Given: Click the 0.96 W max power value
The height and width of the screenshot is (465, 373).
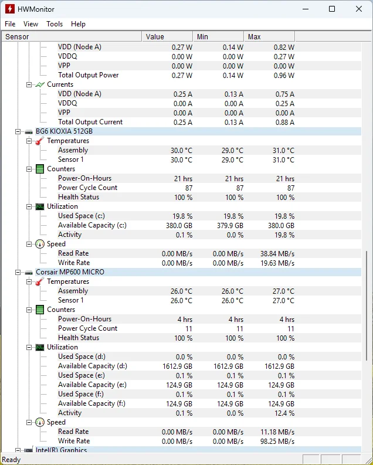Looking at the screenshot, I should pos(284,75).
